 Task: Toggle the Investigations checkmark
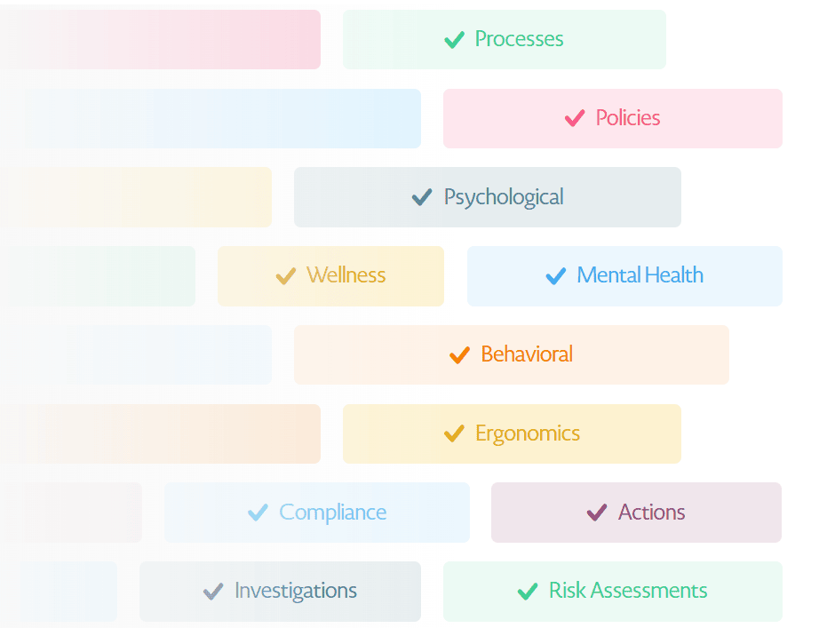tap(213, 592)
